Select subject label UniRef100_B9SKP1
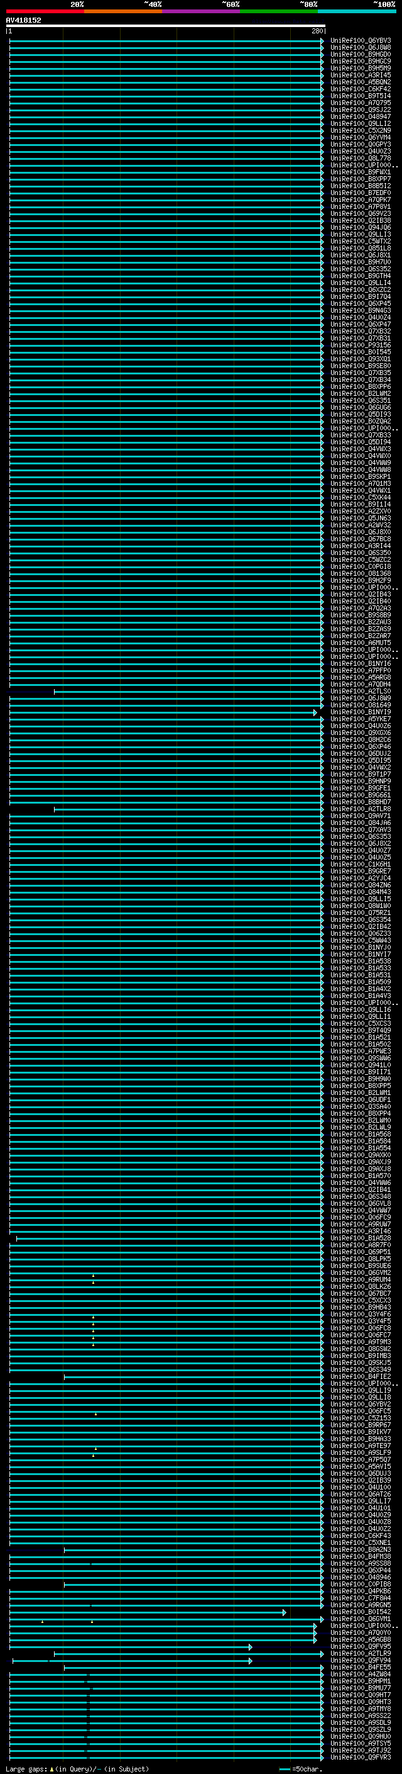 click(361, 476)
